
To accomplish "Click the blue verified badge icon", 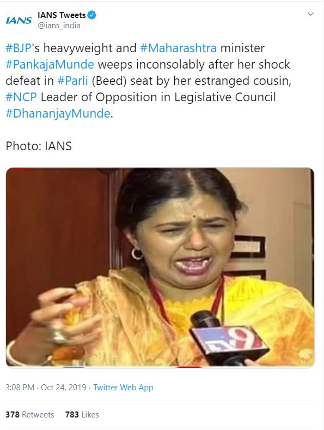I will point(92,15).
